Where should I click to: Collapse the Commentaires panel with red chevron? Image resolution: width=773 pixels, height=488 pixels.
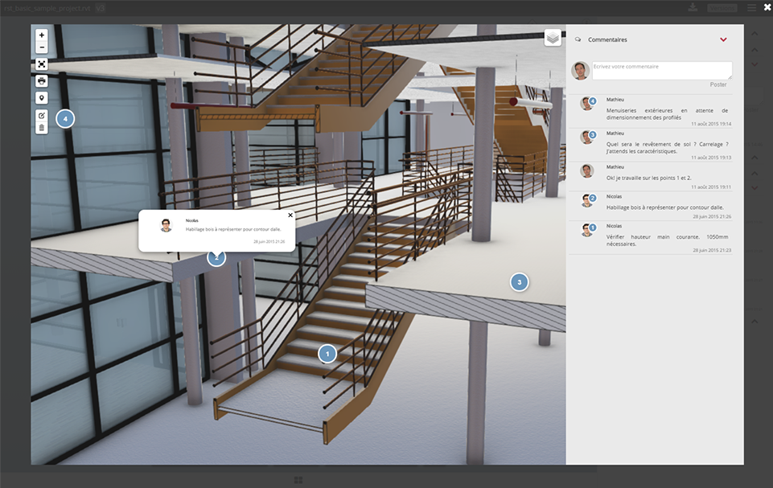tap(723, 39)
